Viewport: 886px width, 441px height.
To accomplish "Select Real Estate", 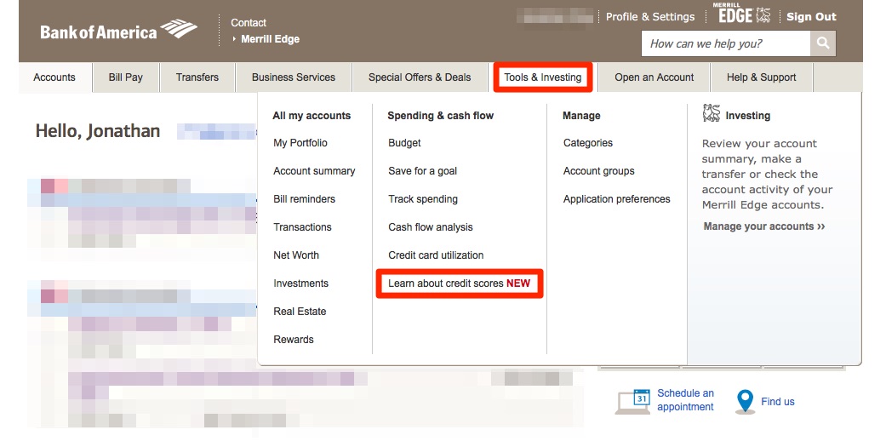I will (x=300, y=312).
